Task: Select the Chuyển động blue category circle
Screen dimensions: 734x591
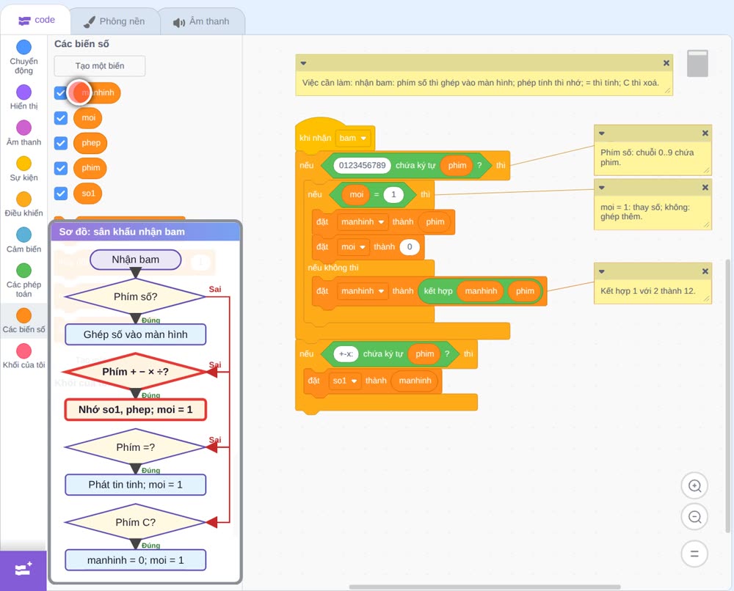Action: [x=23, y=47]
